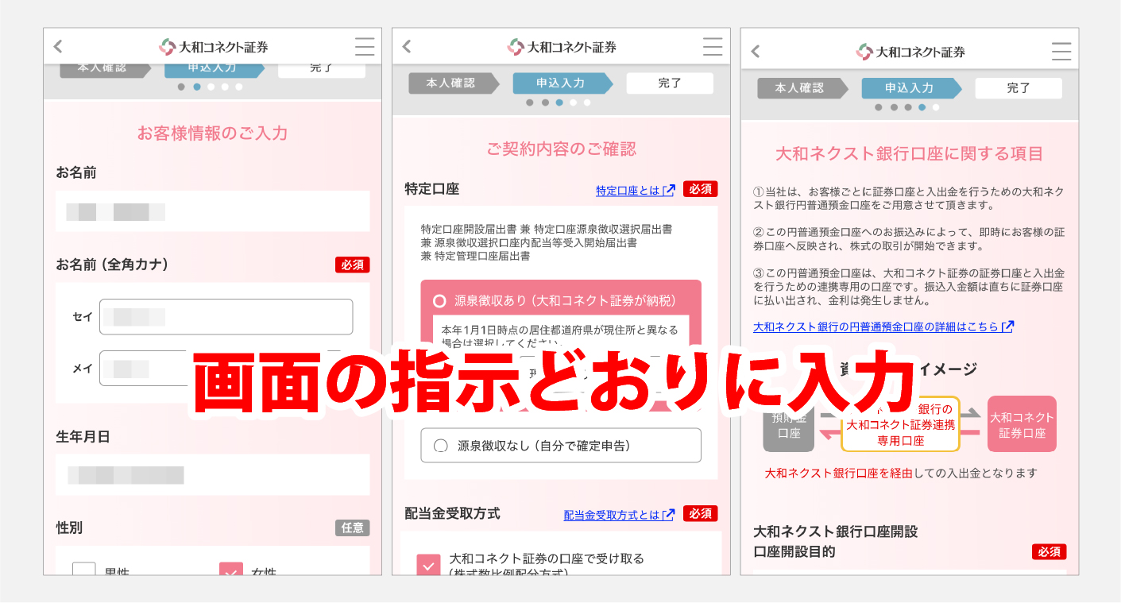Screen dimensions: 1121x603
Task: Select 源泉徴収なし (自分で確定申告) option
Action: tap(561, 446)
